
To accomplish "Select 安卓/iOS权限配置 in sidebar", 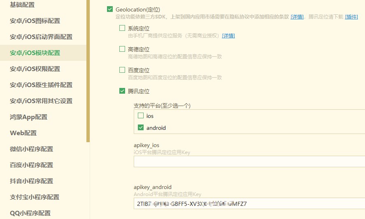I will [35, 69].
